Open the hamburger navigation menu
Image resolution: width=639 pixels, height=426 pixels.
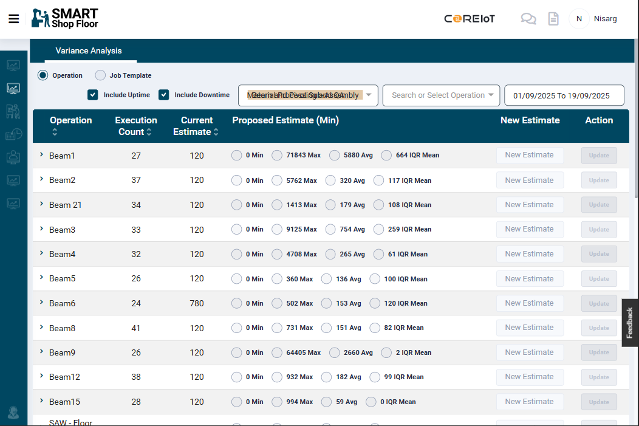coord(13,19)
